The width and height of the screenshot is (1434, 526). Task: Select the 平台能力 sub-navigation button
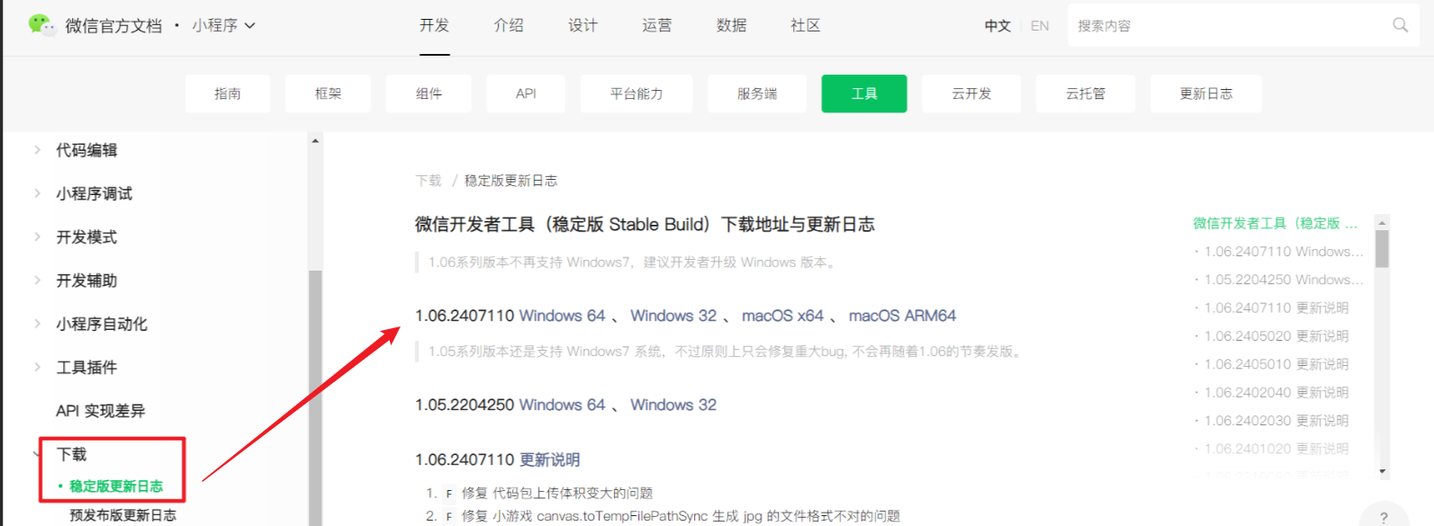click(x=636, y=94)
